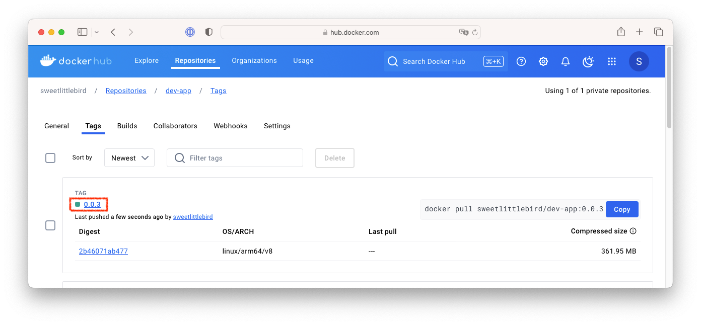Click sweetlittlebird breadcrumb text

point(63,91)
